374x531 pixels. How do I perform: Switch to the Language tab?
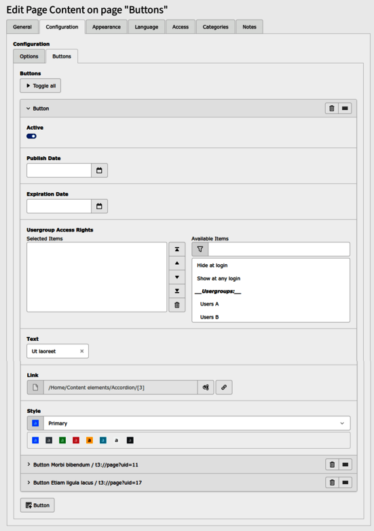(146, 26)
